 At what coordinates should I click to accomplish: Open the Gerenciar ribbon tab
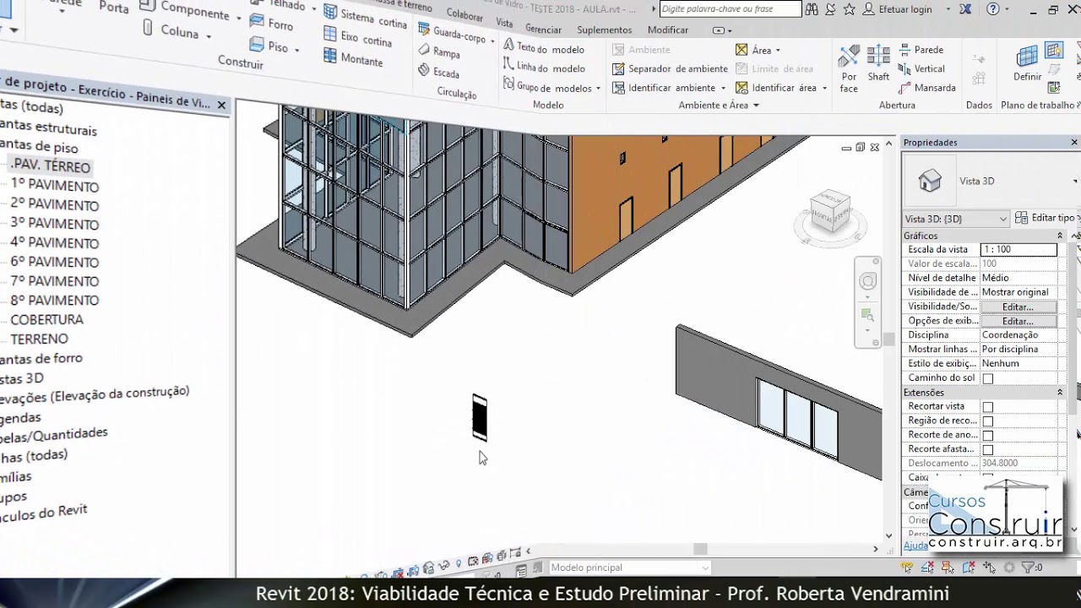pos(543,30)
